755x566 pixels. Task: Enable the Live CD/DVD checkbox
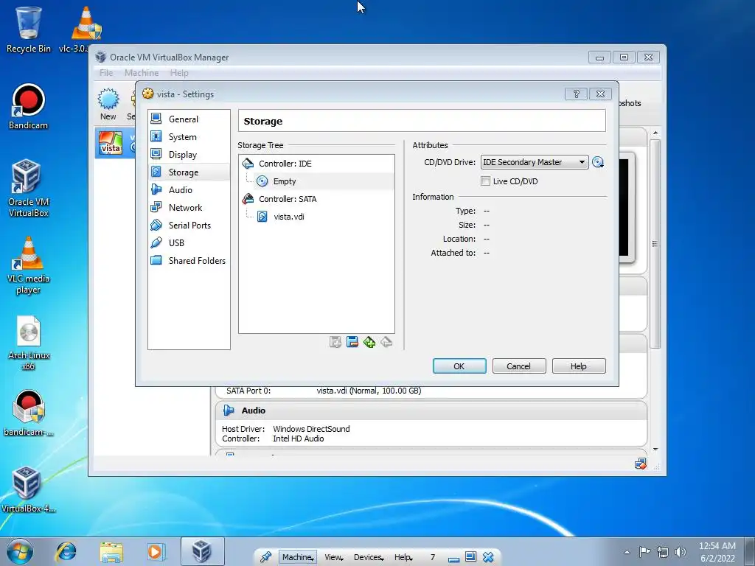[x=485, y=181]
